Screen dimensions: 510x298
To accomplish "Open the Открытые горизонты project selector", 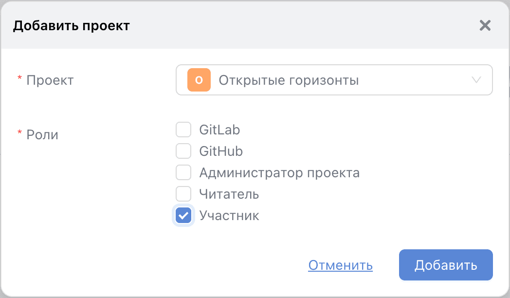I will coord(311,80).
